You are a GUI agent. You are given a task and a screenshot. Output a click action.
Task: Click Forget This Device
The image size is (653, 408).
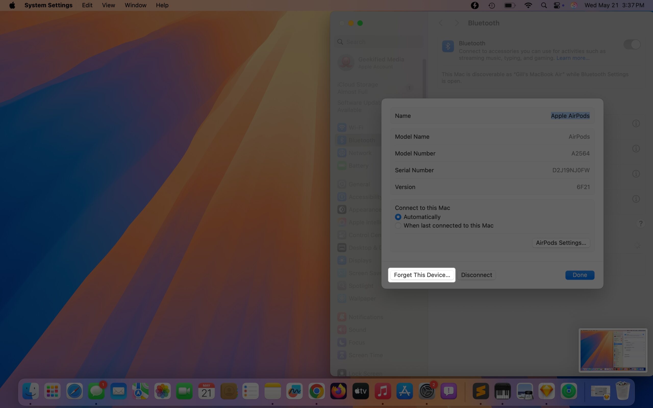[422, 275]
